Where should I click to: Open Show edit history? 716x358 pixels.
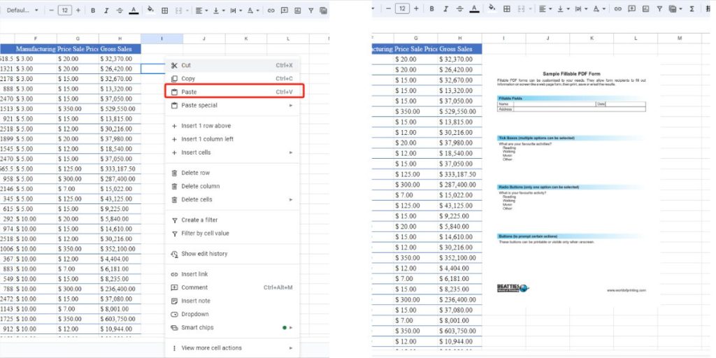tap(232, 253)
